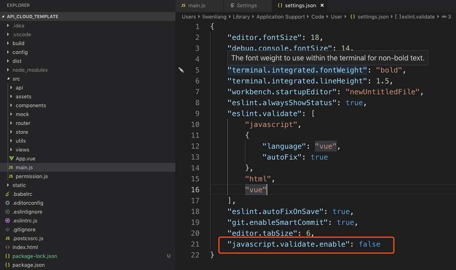Click the false value on line 21
The height and width of the screenshot is (270, 456).
click(x=369, y=244)
